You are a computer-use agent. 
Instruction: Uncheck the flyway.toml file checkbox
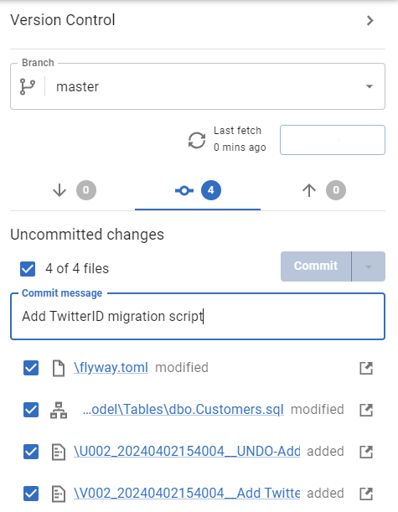pos(31,368)
